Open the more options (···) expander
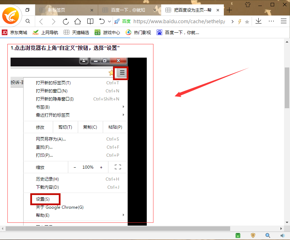The height and width of the screenshot is (240, 290). pyautogui.click(x=271, y=21)
